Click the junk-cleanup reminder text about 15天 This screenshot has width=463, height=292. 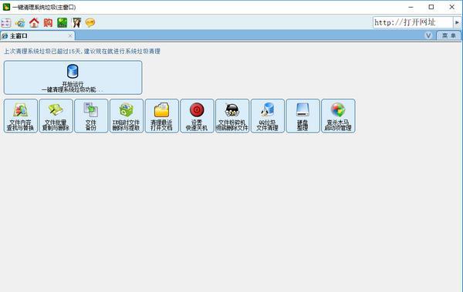(82, 52)
